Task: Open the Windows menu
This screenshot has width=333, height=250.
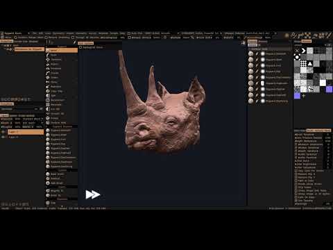Action: pyautogui.click(x=103, y=33)
